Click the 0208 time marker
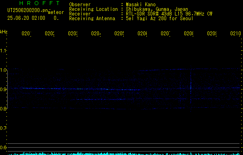 tap(189, 33)
